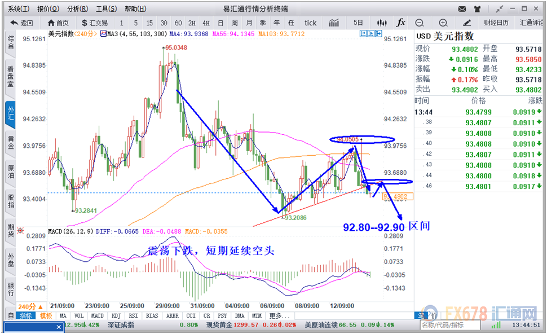Zoom out with the minus magnifier icon
The width and height of the screenshot is (547, 334).
pyautogui.click(x=420, y=23)
